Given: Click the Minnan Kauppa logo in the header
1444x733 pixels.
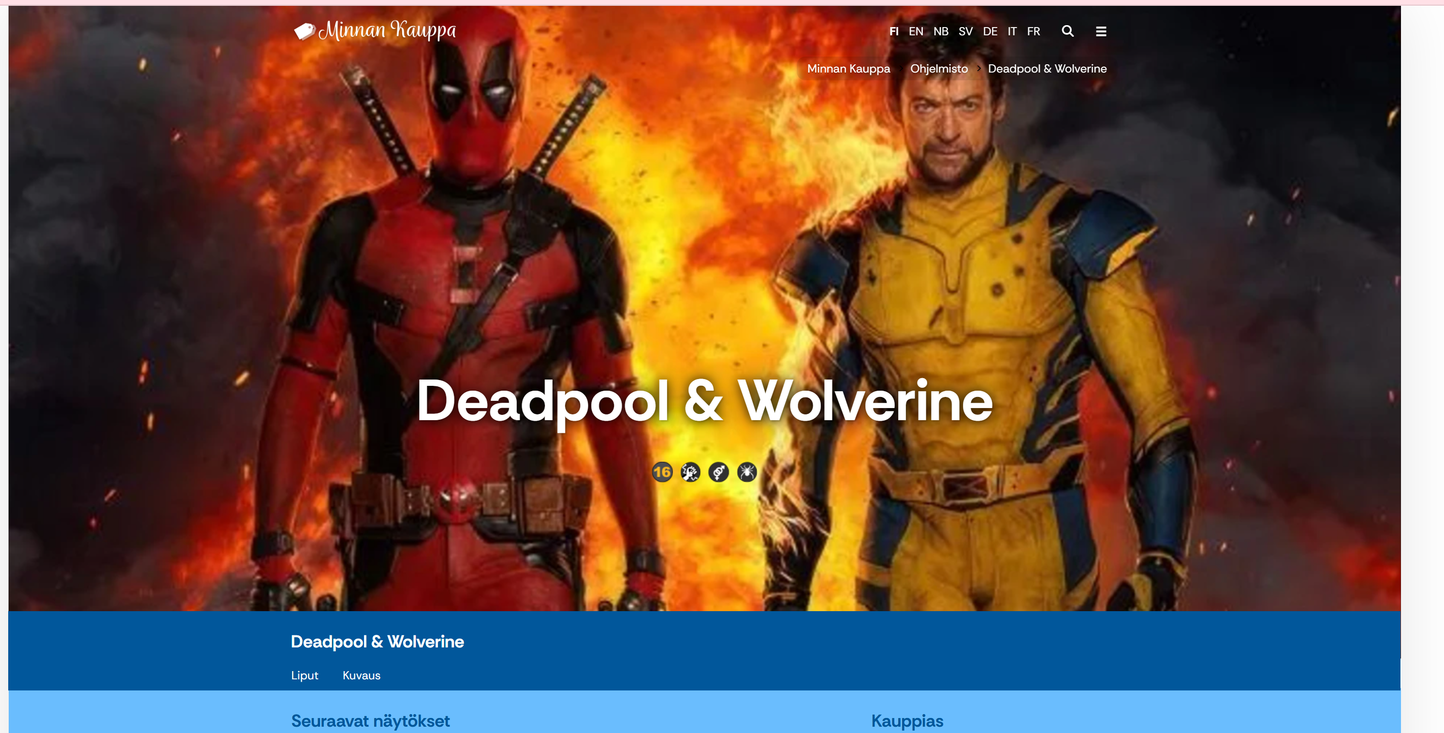Looking at the screenshot, I should (x=375, y=30).
